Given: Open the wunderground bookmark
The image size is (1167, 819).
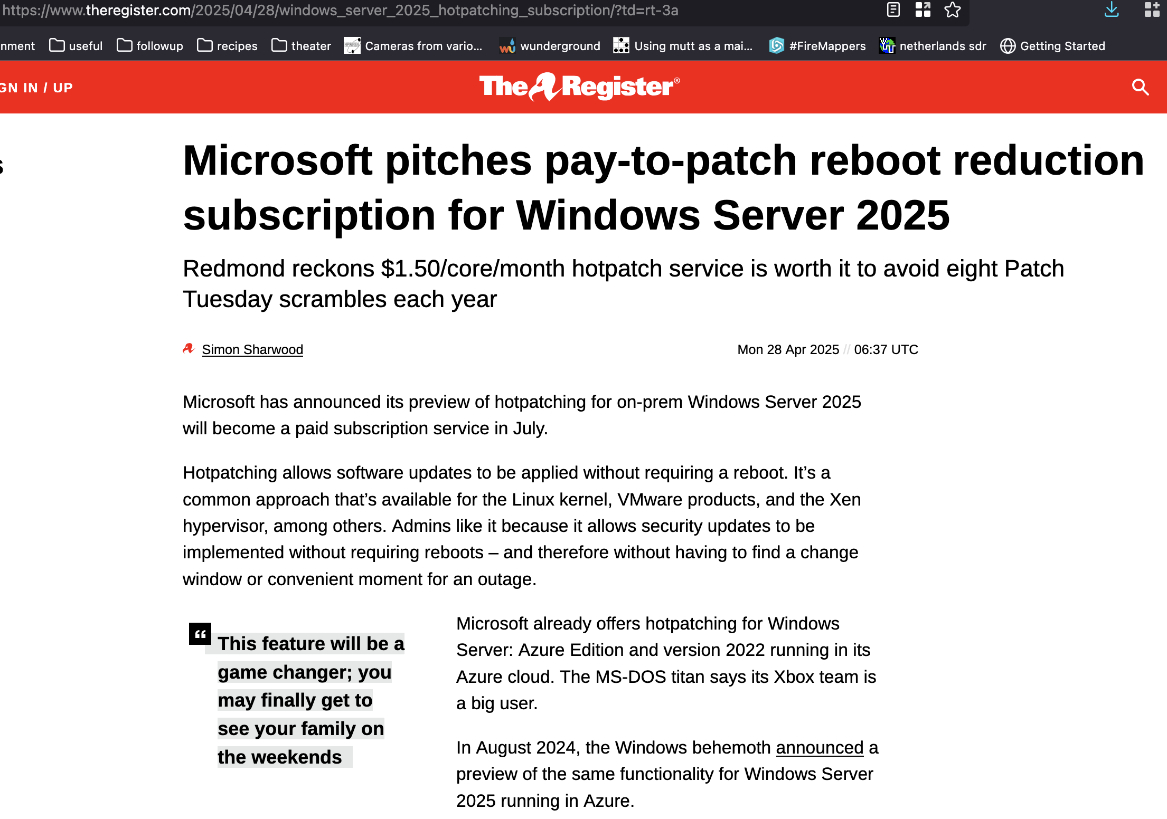Looking at the screenshot, I should 550,46.
